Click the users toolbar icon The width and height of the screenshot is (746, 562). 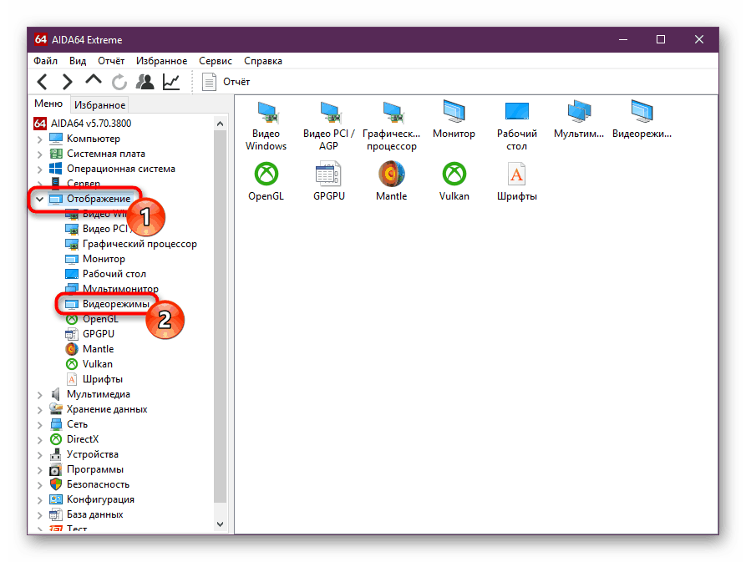(x=145, y=82)
